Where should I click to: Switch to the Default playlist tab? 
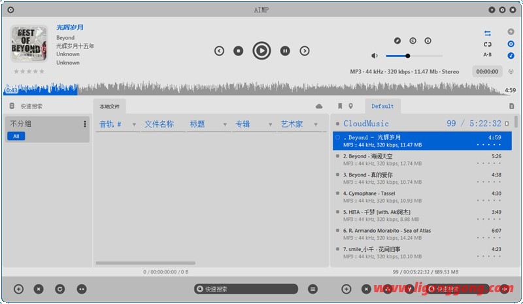(x=382, y=106)
